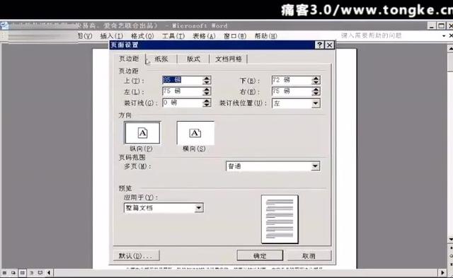The image size is (453, 278).
Task: Increase the 装订线(G) gutter value
Action: click(207, 100)
